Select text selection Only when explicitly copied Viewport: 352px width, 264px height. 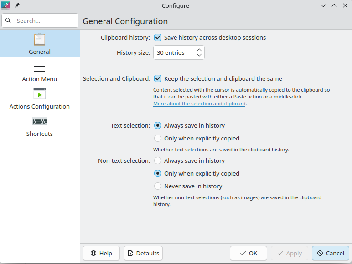point(158,138)
